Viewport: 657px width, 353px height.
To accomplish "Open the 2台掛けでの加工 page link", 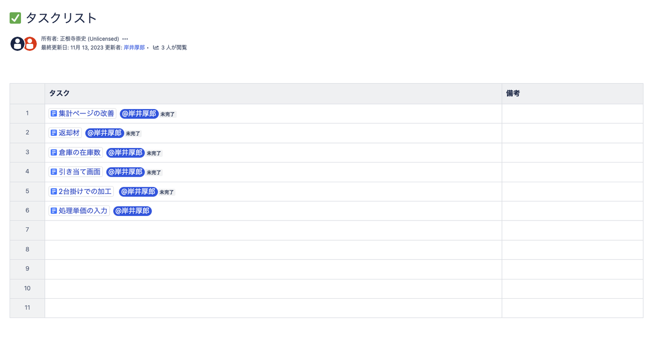I will (x=85, y=191).
